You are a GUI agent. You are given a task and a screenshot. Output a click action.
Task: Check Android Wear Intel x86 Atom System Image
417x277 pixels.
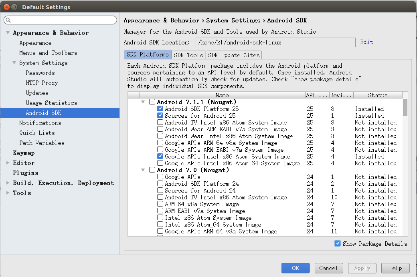coord(160,136)
